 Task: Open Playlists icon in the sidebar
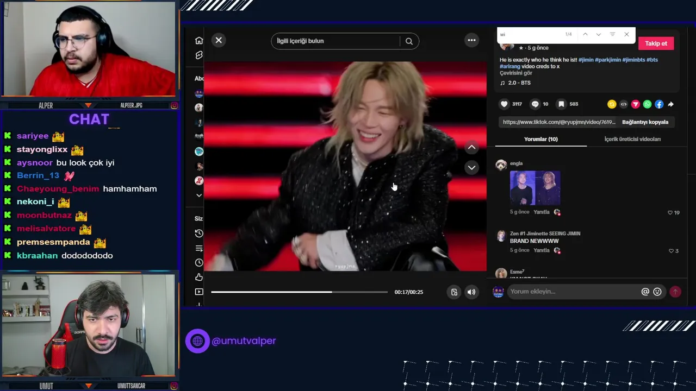click(199, 248)
